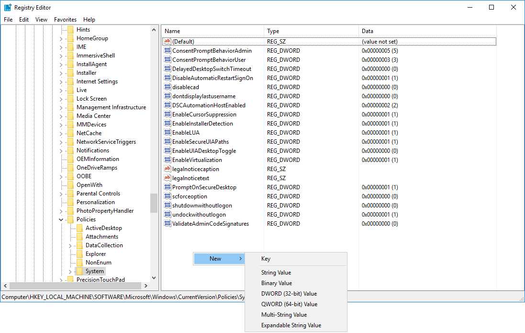Click the New context menu item
525x333 pixels.
click(219, 259)
